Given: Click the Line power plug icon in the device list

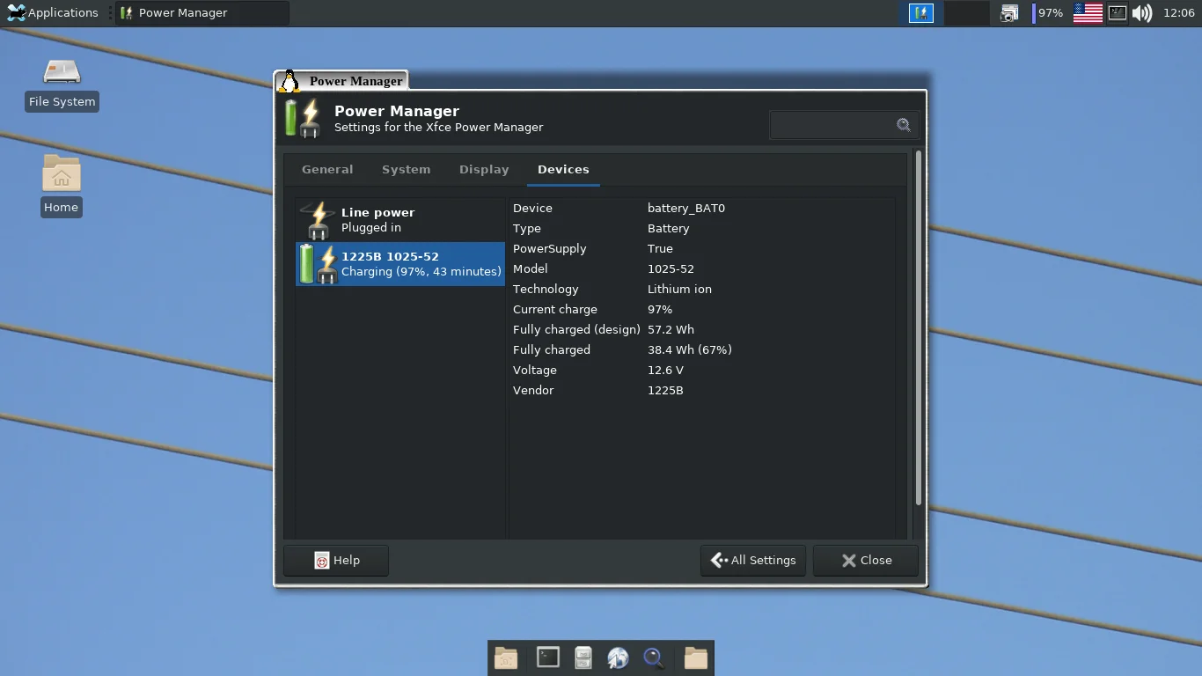Looking at the screenshot, I should [x=318, y=220].
